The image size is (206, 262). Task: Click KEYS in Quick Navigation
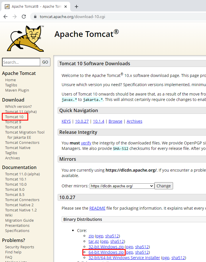click(x=66, y=121)
